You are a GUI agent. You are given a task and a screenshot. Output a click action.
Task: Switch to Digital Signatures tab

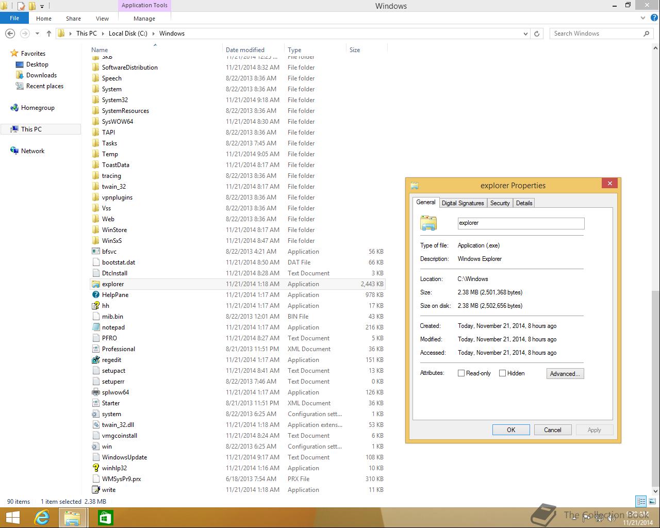[x=463, y=203]
